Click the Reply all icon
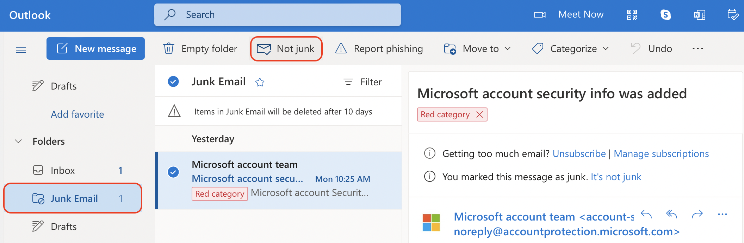The image size is (744, 243). tap(672, 214)
